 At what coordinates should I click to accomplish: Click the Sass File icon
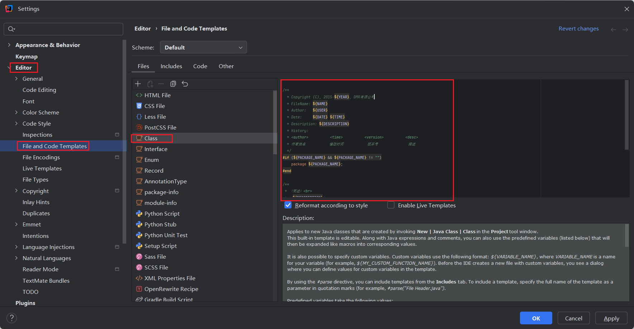pos(139,257)
